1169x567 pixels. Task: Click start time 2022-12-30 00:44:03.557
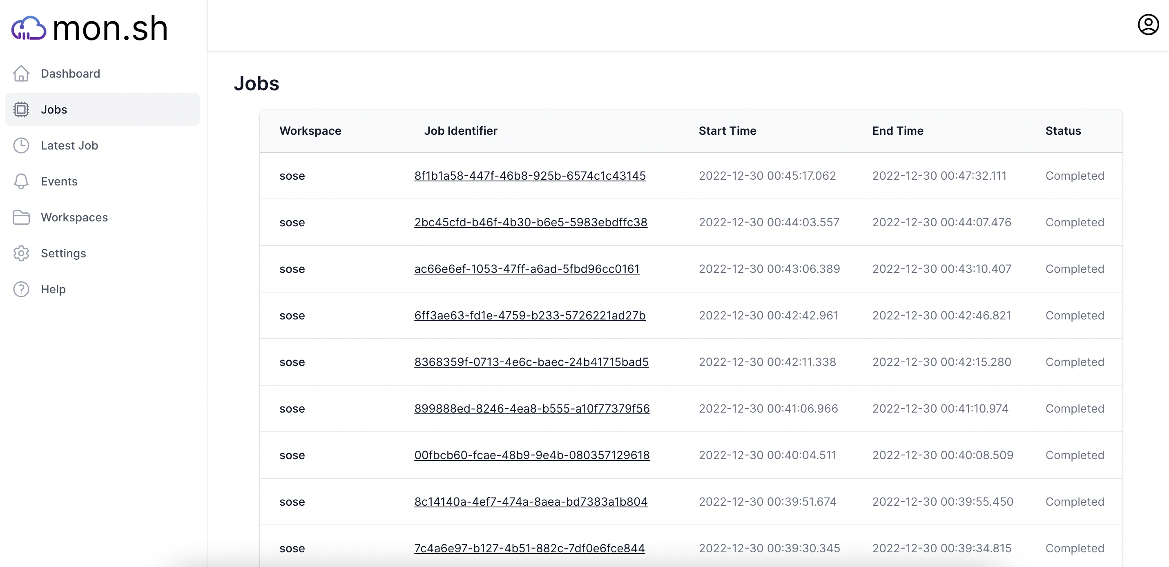coord(769,223)
